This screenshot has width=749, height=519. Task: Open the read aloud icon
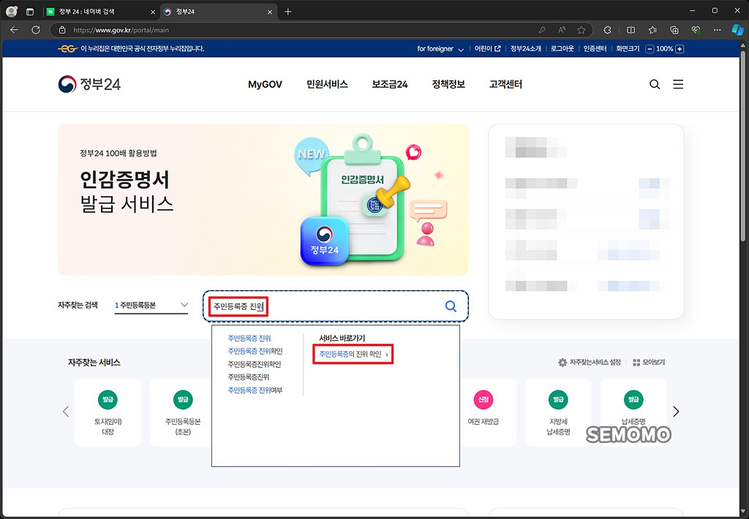562,30
